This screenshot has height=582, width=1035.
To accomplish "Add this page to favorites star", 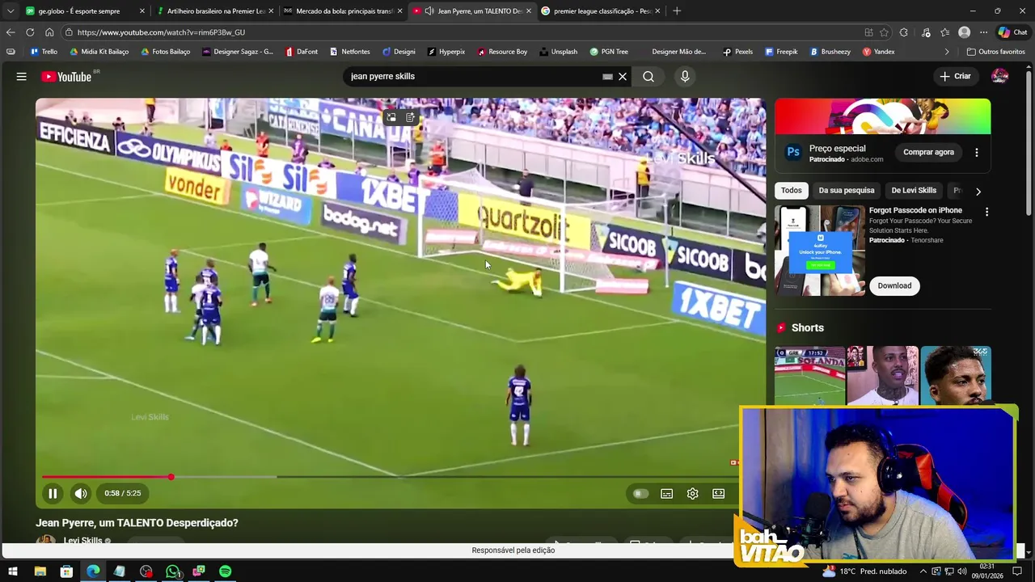I will click(884, 32).
